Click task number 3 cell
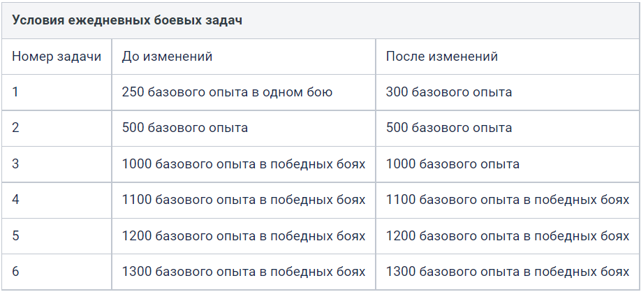Viewport: 641px width, 292px height. 57,164
